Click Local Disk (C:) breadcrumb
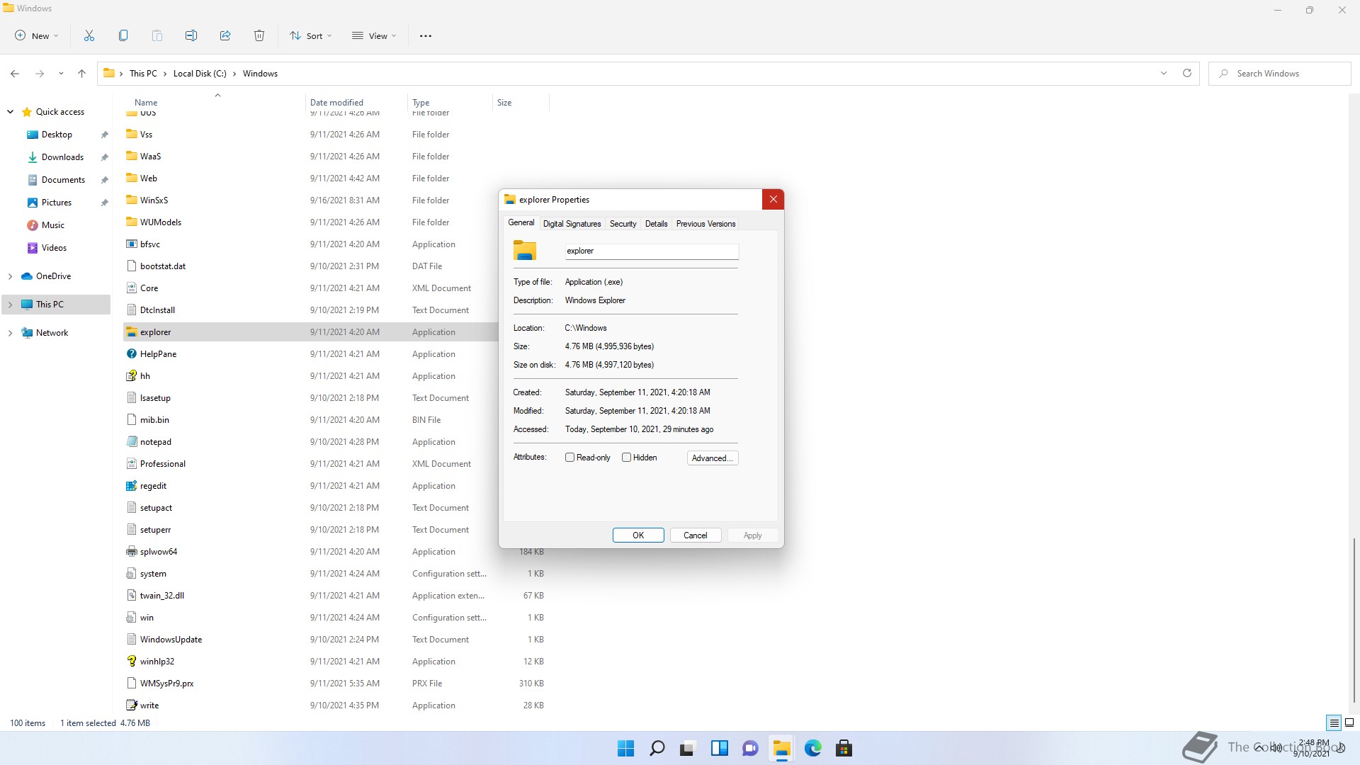Viewport: 1360px width, 765px height. 200,73
